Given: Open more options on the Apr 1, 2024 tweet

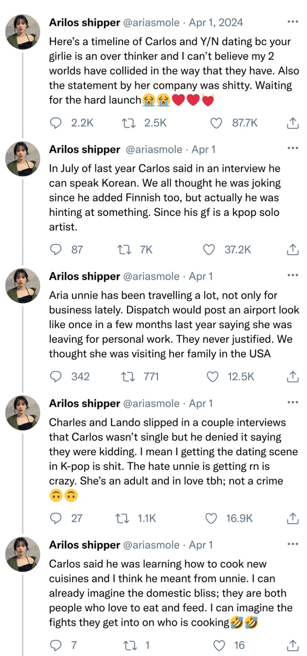Looking at the screenshot, I should (293, 22).
